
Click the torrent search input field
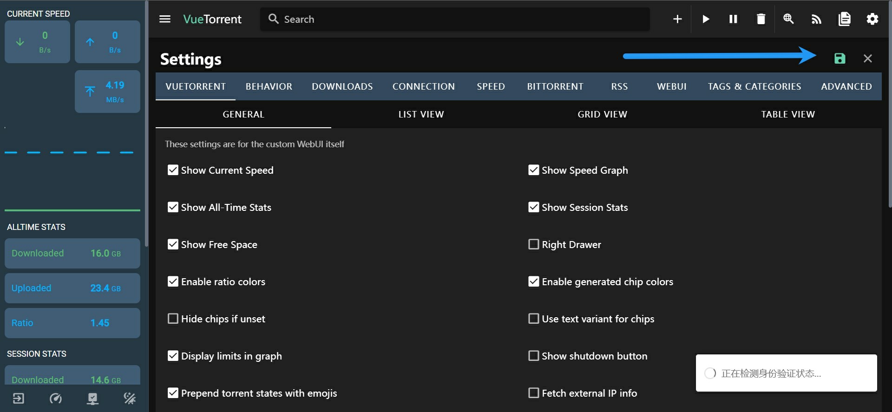coord(455,19)
